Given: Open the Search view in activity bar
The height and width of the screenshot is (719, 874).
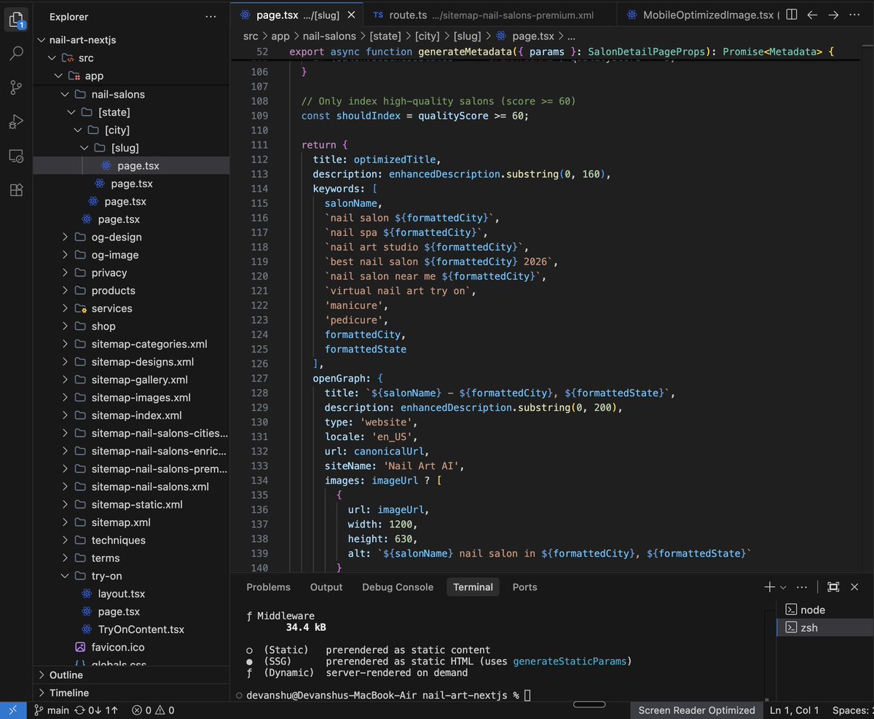Looking at the screenshot, I should point(16,53).
